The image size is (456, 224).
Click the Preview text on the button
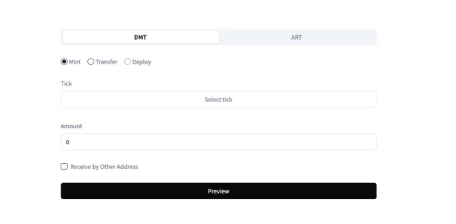[219, 191]
